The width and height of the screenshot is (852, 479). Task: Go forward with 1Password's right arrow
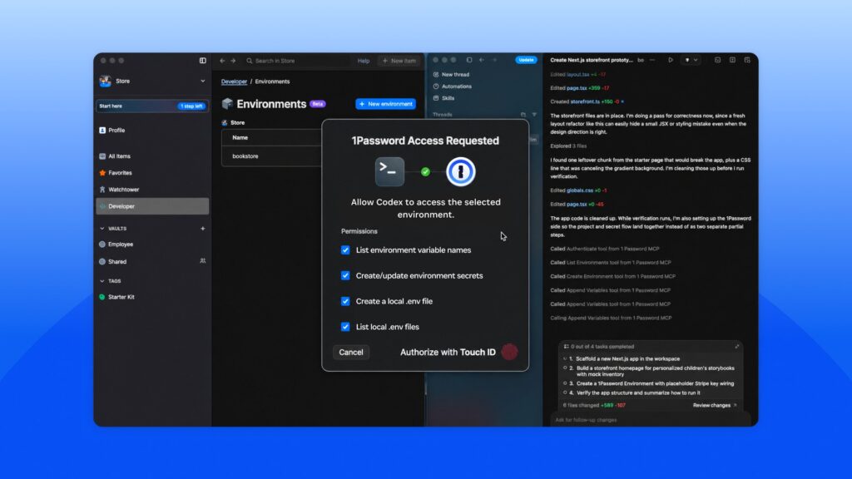click(x=233, y=61)
